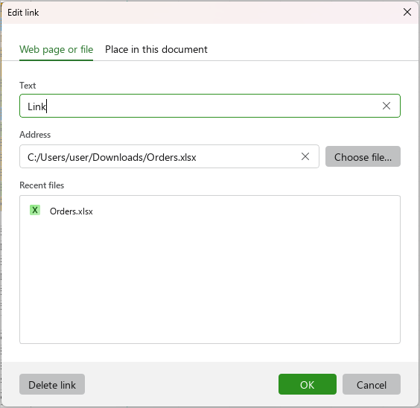Clear the Address field with its X icon
Screen dimensions: 420x408
(x=305, y=156)
